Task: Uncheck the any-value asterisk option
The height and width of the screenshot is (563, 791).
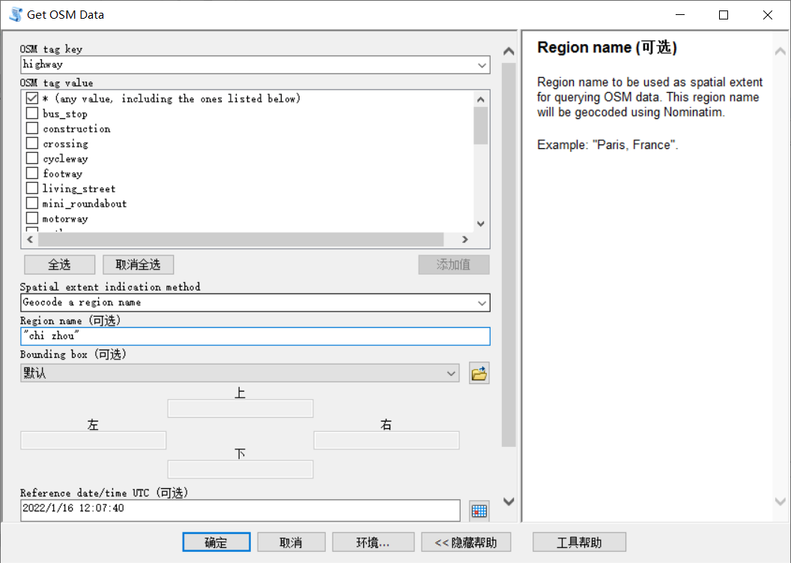Action: coord(31,98)
